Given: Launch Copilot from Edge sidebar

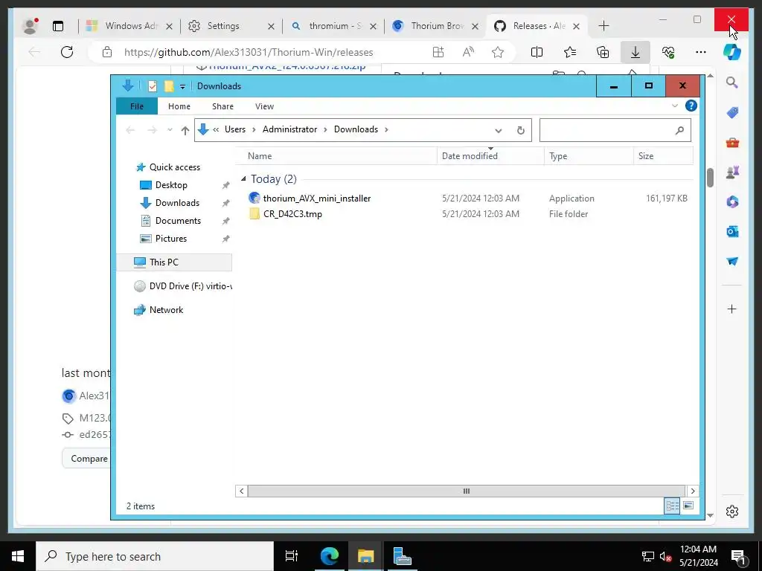Looking at the screenshot, I should 732,52.
